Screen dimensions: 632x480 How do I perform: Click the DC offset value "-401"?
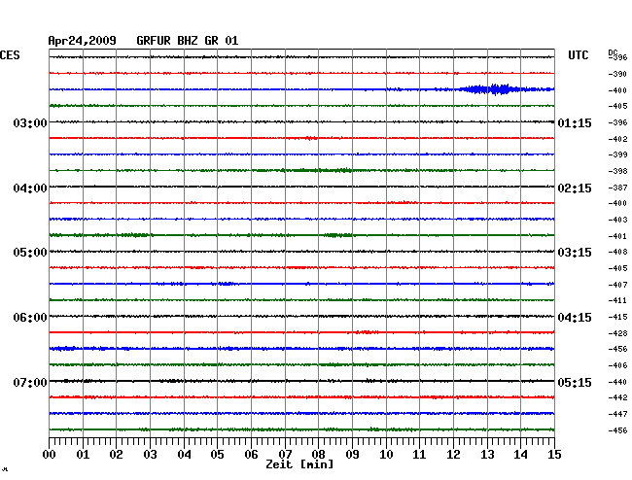617,236
